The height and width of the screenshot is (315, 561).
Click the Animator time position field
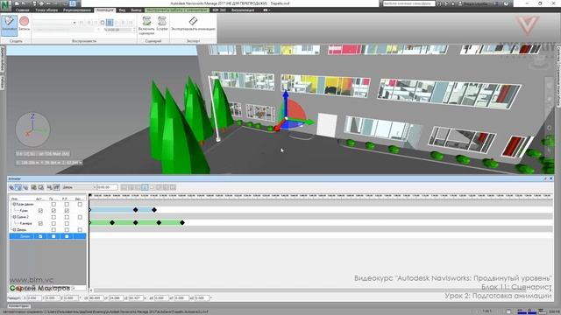[107, 187]
